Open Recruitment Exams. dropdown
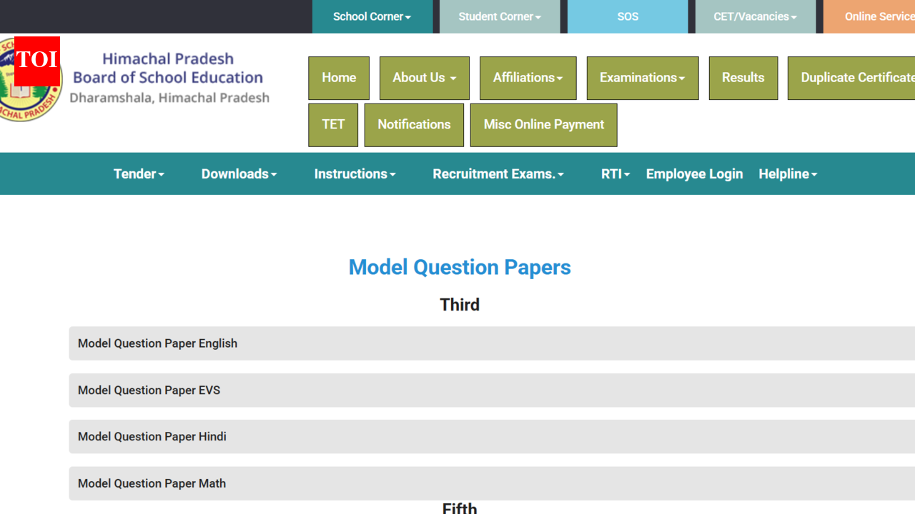Screen dimensions: 915x514 tap(498, 173)
